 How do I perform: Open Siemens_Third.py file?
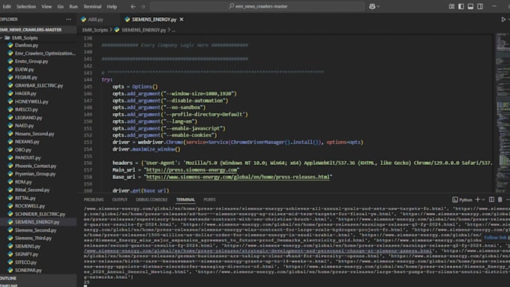33,238
